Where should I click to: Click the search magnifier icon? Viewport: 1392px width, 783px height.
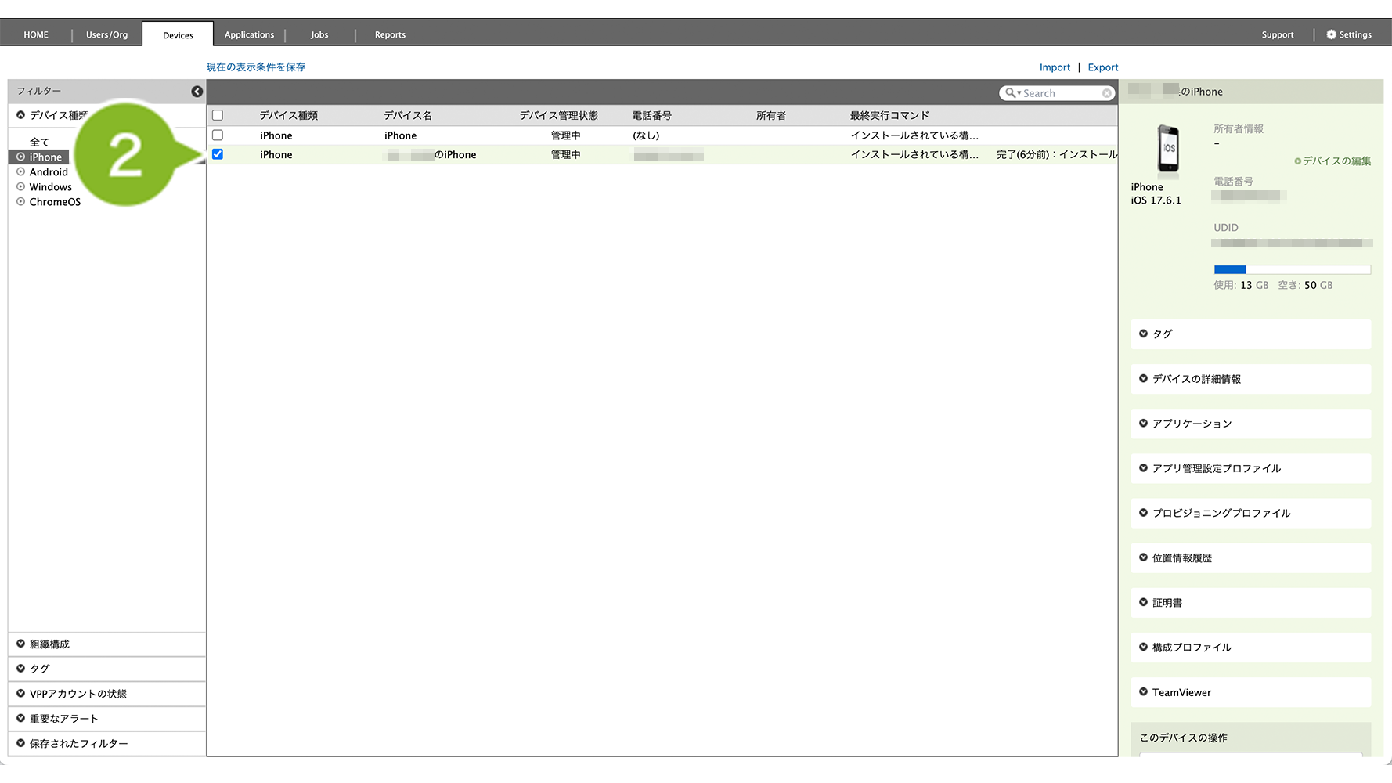pos(1011,93)
